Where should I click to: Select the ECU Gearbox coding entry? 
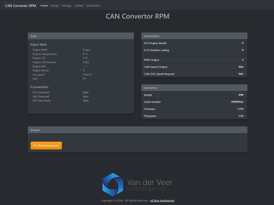pos(194,50)
